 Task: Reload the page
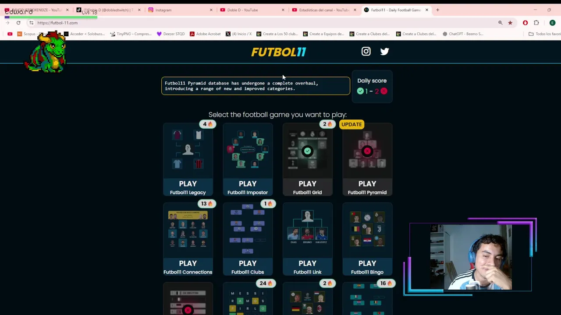(x=18, y=23)
